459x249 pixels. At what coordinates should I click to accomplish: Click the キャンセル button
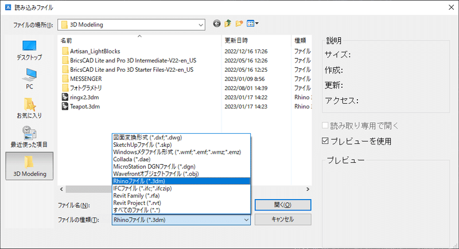(283, 219)
